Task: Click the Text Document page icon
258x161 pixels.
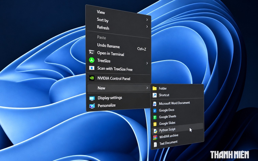Action: 155,145
